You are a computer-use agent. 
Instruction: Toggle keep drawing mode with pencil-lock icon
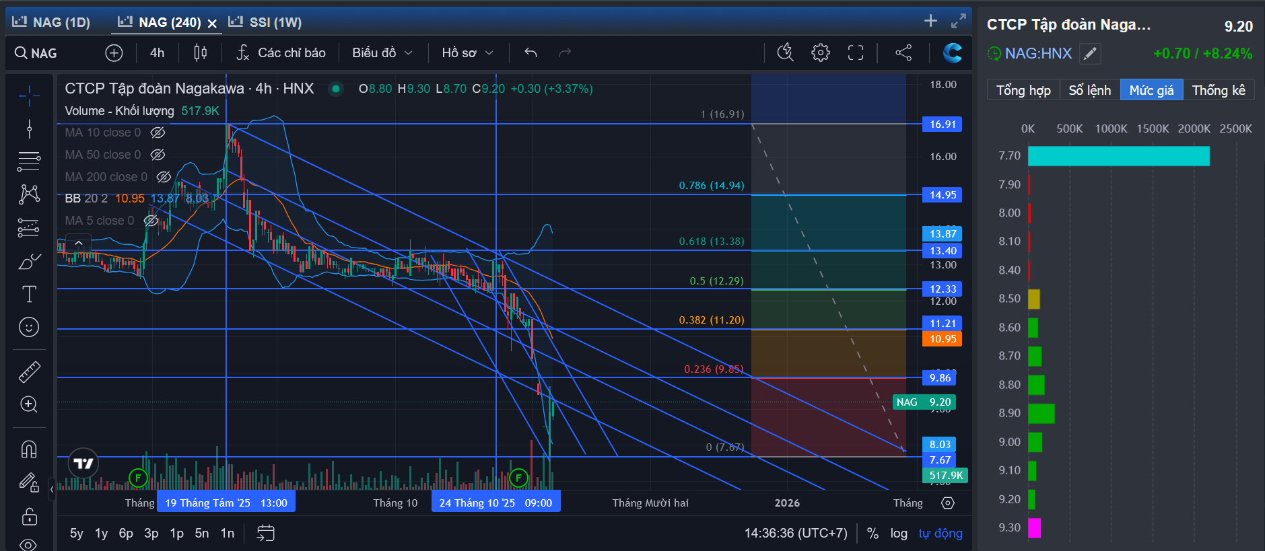(29, 482)
